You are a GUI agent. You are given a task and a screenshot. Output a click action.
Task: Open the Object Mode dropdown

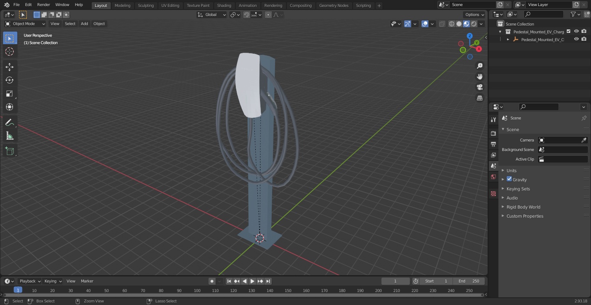tap(25, 24)
